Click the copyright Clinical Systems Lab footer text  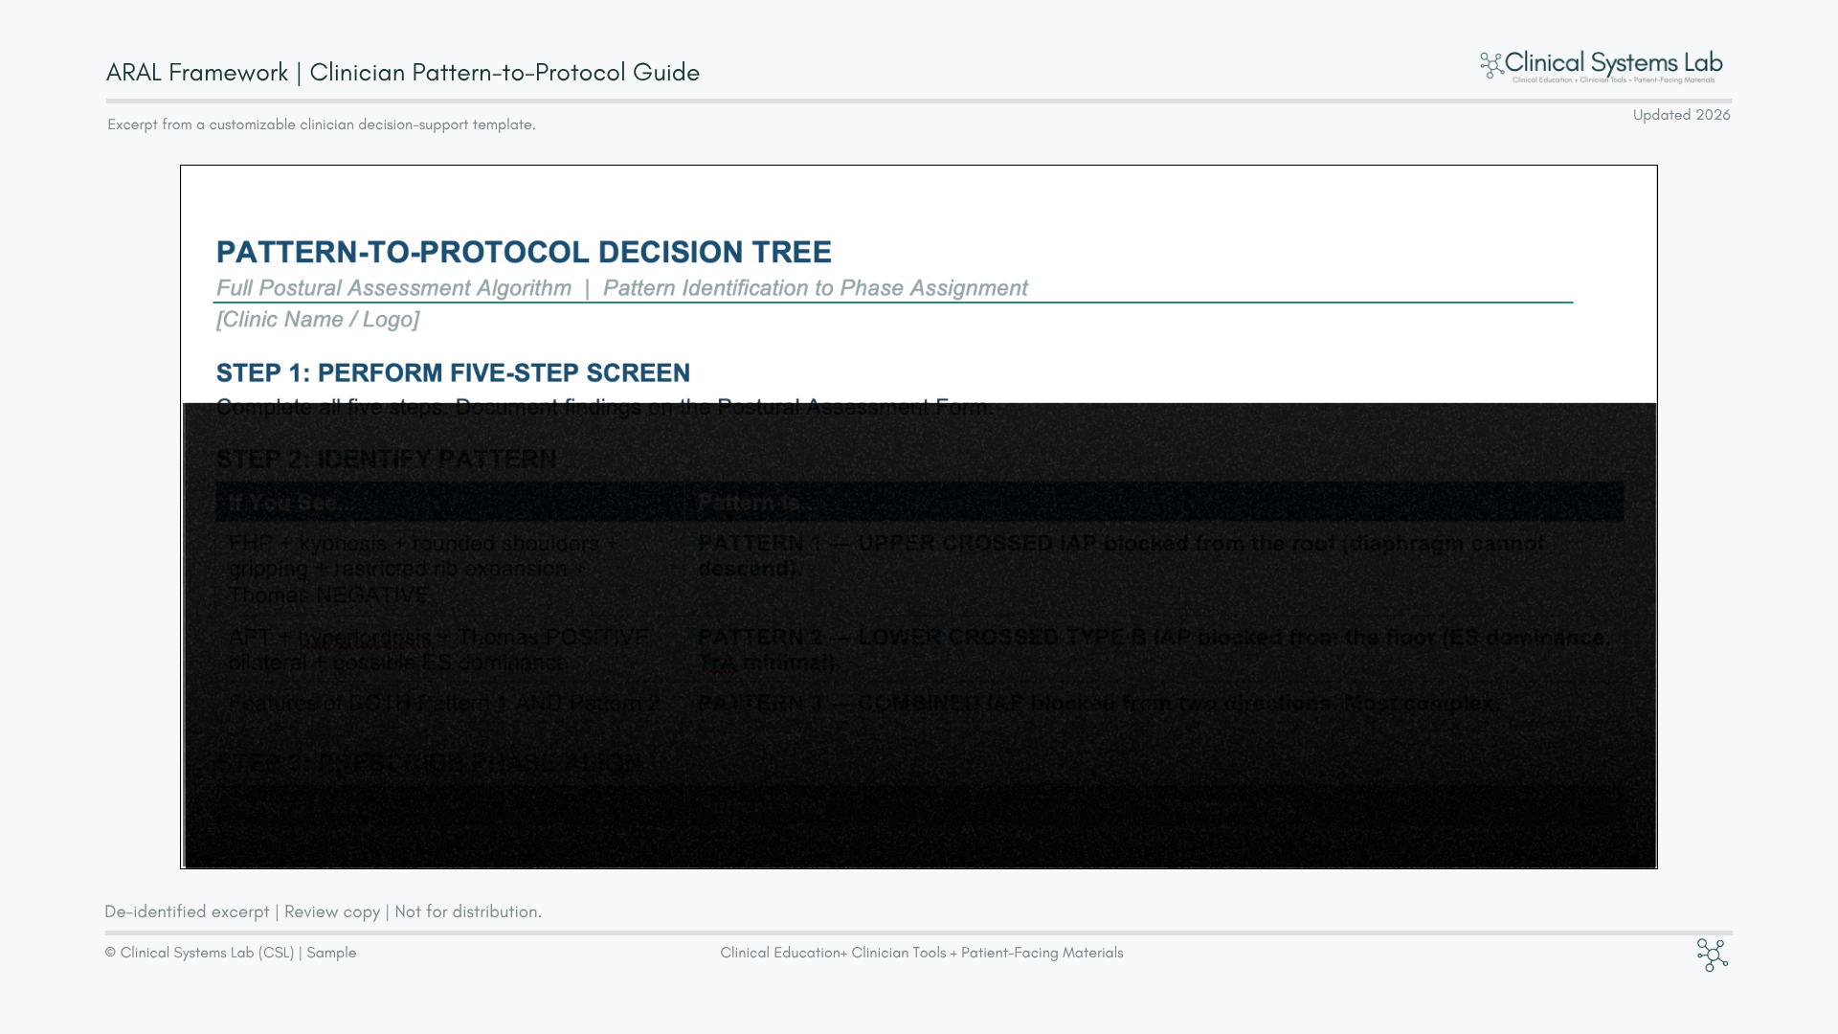coord(230,953)
